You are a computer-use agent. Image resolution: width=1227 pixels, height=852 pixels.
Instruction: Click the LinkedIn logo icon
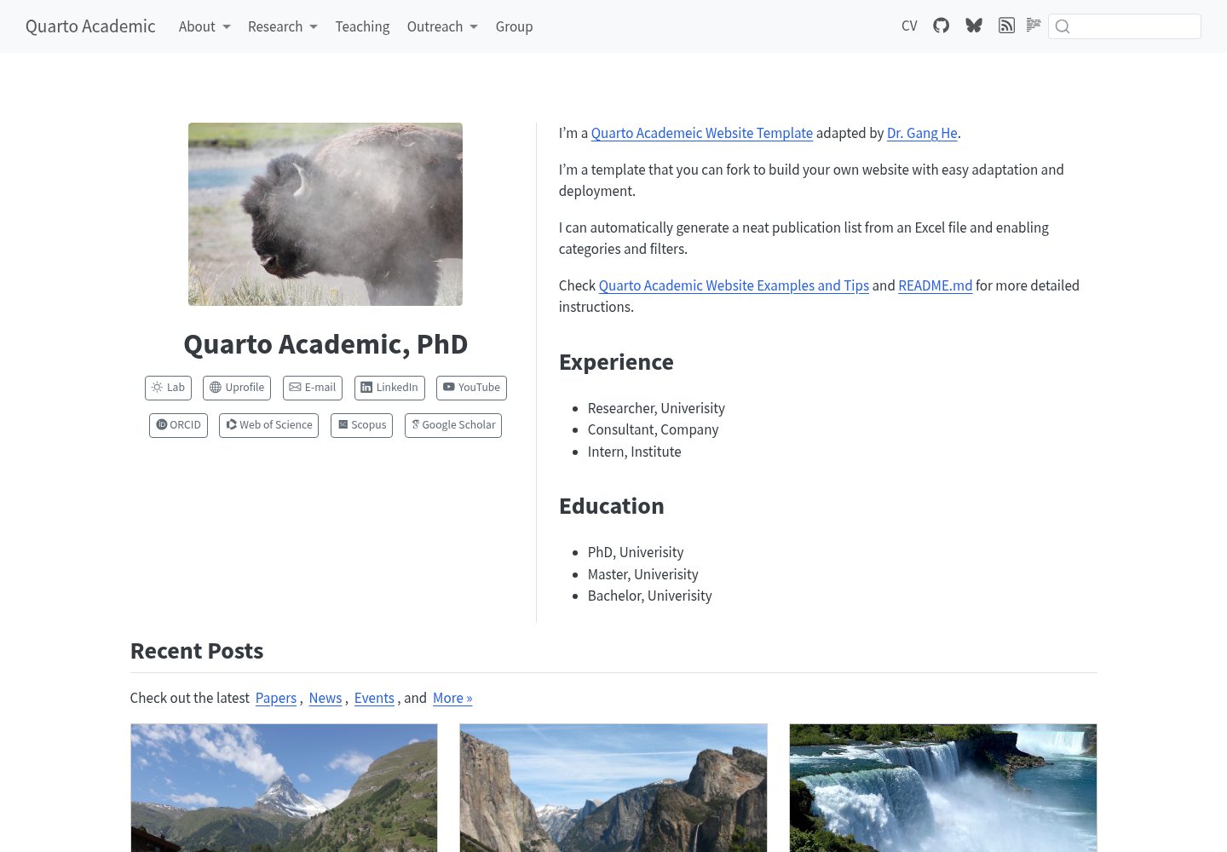coord(366,387)
